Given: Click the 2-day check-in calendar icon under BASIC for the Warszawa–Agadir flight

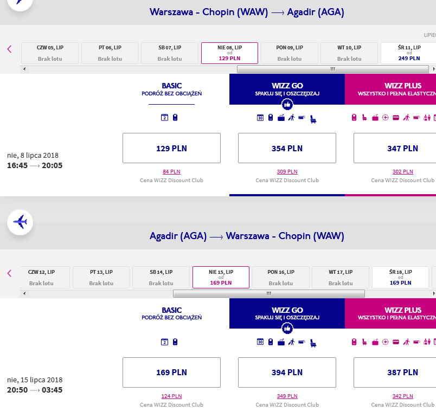Looking at the screenshot, I should point(165,118).
